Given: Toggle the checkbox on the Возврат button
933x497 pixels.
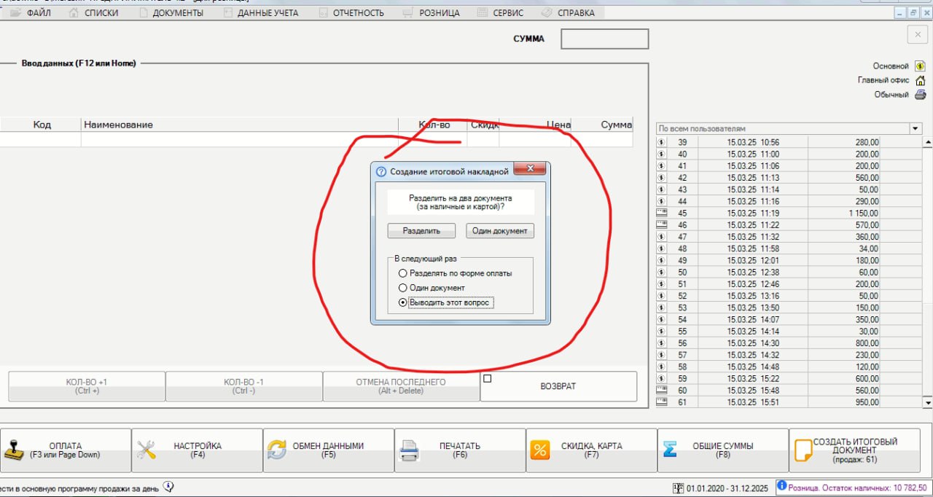Looking at the screenshot, I should 488,378.
